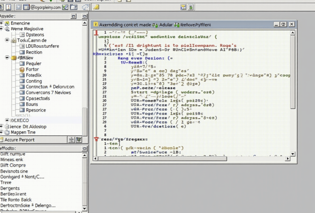
Task: Select the Treee list entry
Action: (x=6, y=182)
